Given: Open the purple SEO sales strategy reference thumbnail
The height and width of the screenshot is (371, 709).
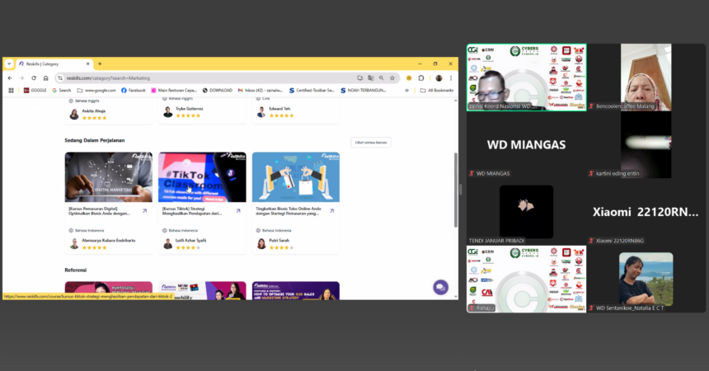Looking at the screenshot, I should (x=296, y=290).
